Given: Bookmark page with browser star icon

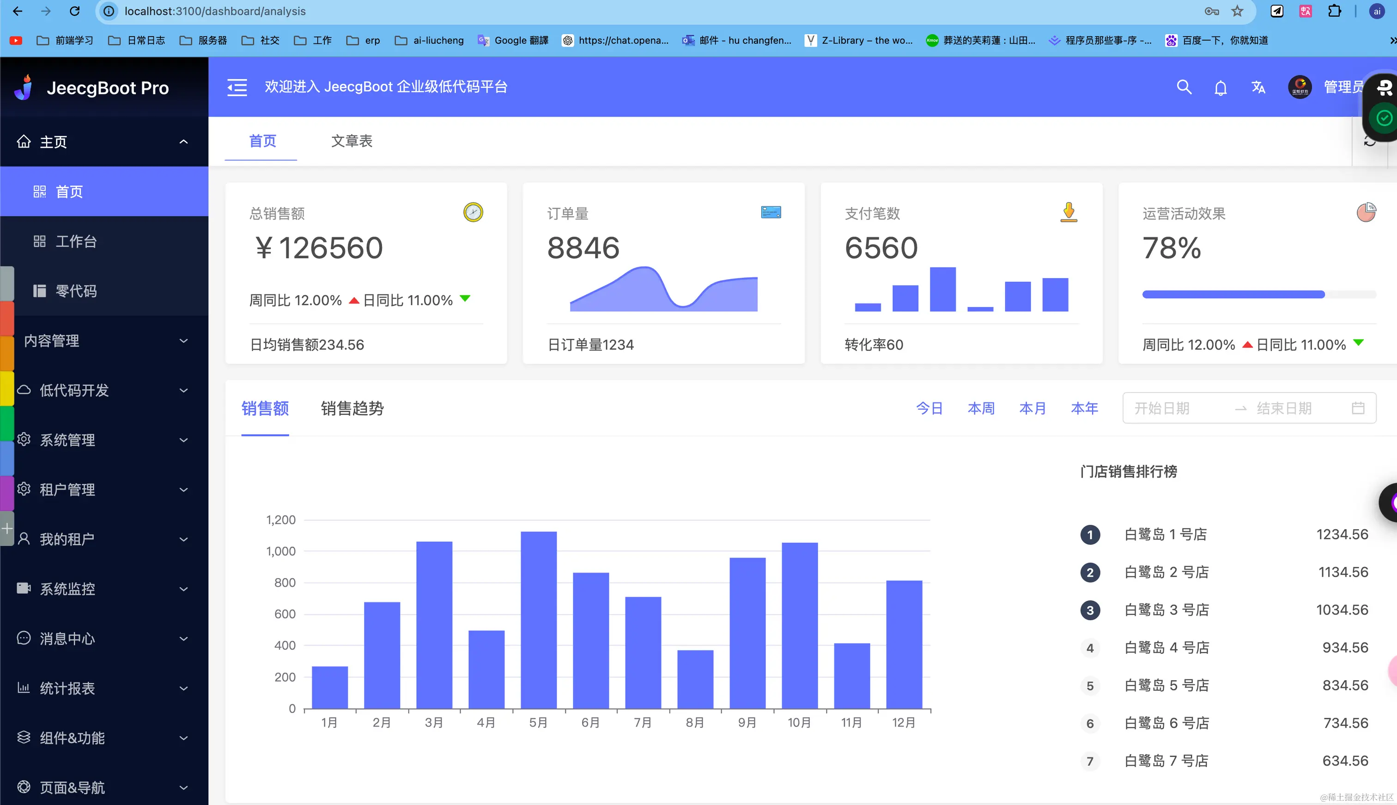Looking at the screenshot, I should click(1237, 11).
